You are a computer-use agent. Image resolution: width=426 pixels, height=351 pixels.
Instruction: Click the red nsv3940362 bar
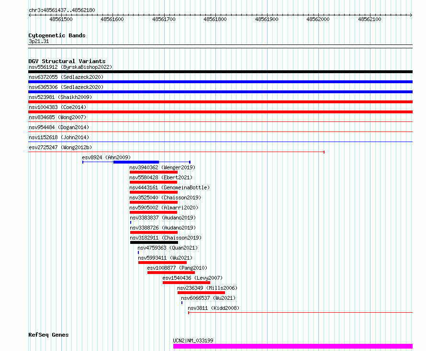(154, 172)
